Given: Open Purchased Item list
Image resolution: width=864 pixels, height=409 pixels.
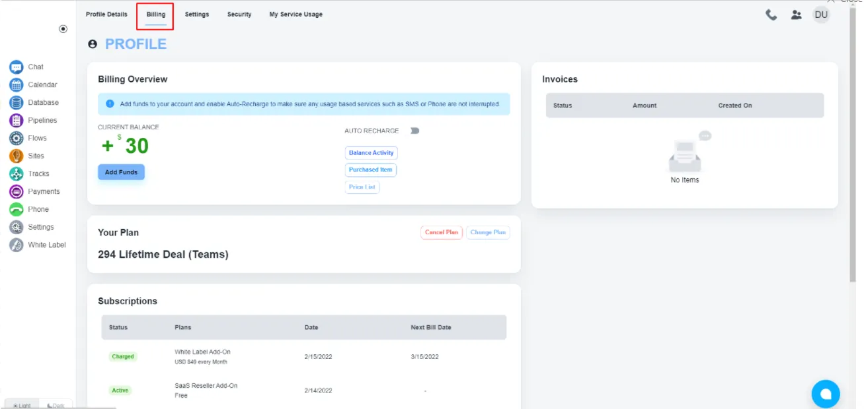Looking at the screenshot, I should coord(371,170).
